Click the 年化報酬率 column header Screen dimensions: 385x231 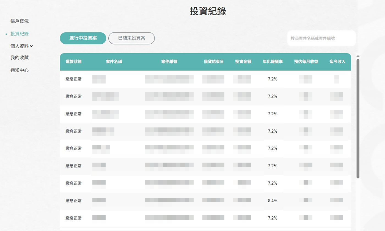(273, 62)
